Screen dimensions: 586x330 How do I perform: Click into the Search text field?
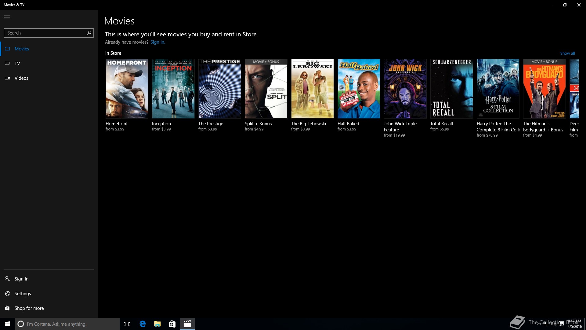click(x=46, y=33)
